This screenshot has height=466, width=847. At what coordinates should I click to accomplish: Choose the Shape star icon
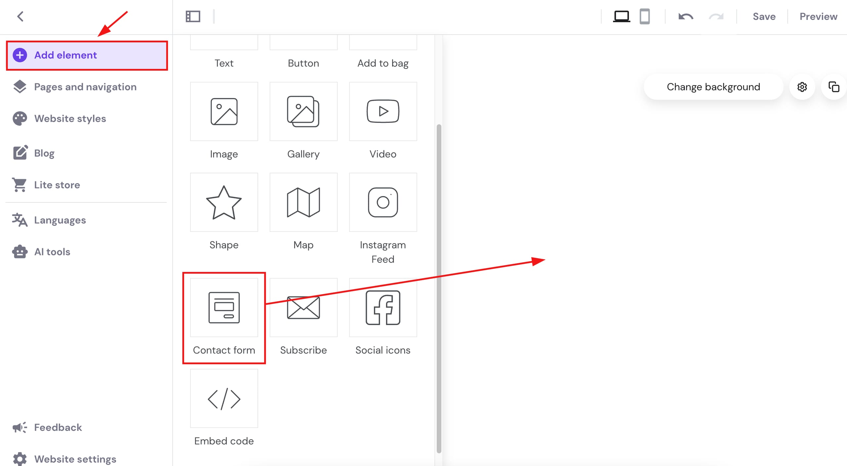pyautogui.click(x=224, y=202)
